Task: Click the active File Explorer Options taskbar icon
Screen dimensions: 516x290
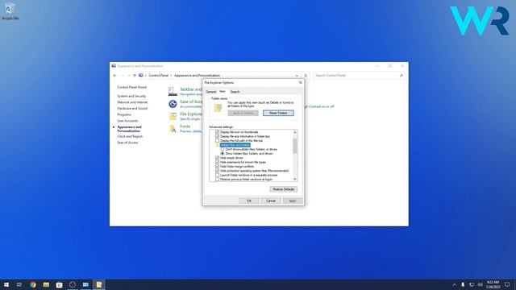Action: tap(99, 284)
